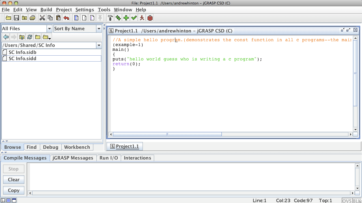Open the Build menu

(46, 10)
